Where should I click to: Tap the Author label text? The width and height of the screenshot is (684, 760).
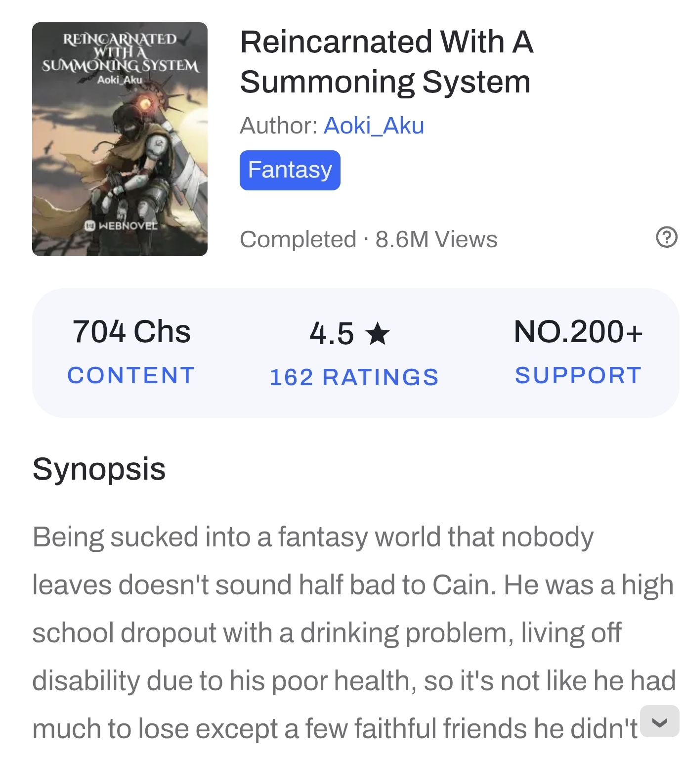(x=279, y=126)
